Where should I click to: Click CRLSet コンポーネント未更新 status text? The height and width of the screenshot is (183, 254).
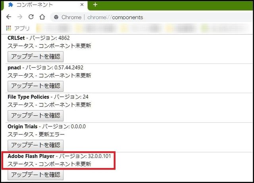[x=65, y=46]
